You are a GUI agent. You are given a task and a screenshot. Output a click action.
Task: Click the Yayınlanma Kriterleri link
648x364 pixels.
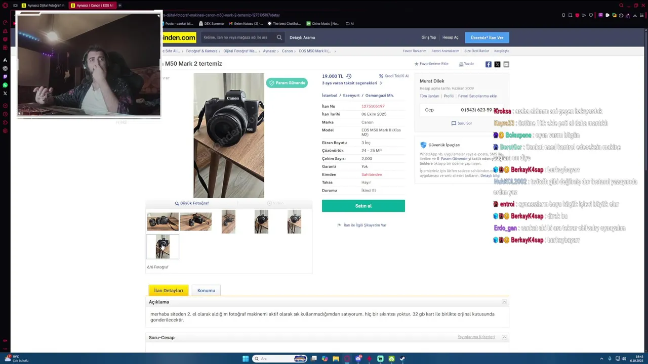(x=476, y=337)
